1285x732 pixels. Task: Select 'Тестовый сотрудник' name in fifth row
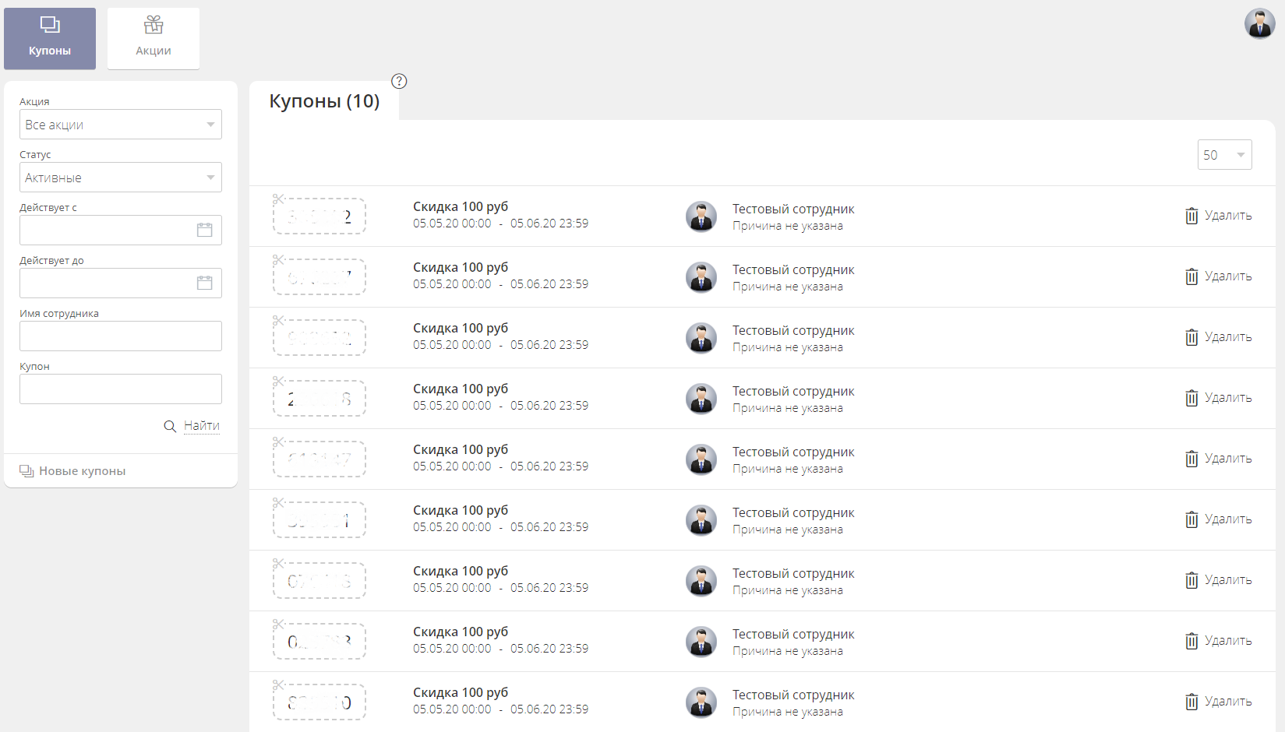click(793, 452)
